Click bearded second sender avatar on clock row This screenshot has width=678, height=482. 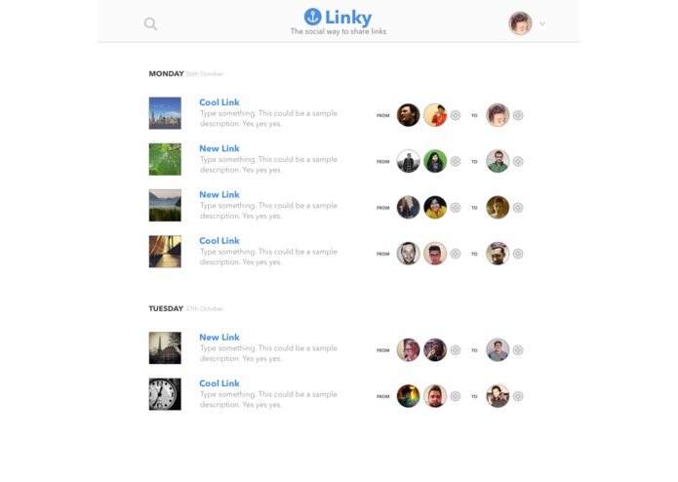435,396
